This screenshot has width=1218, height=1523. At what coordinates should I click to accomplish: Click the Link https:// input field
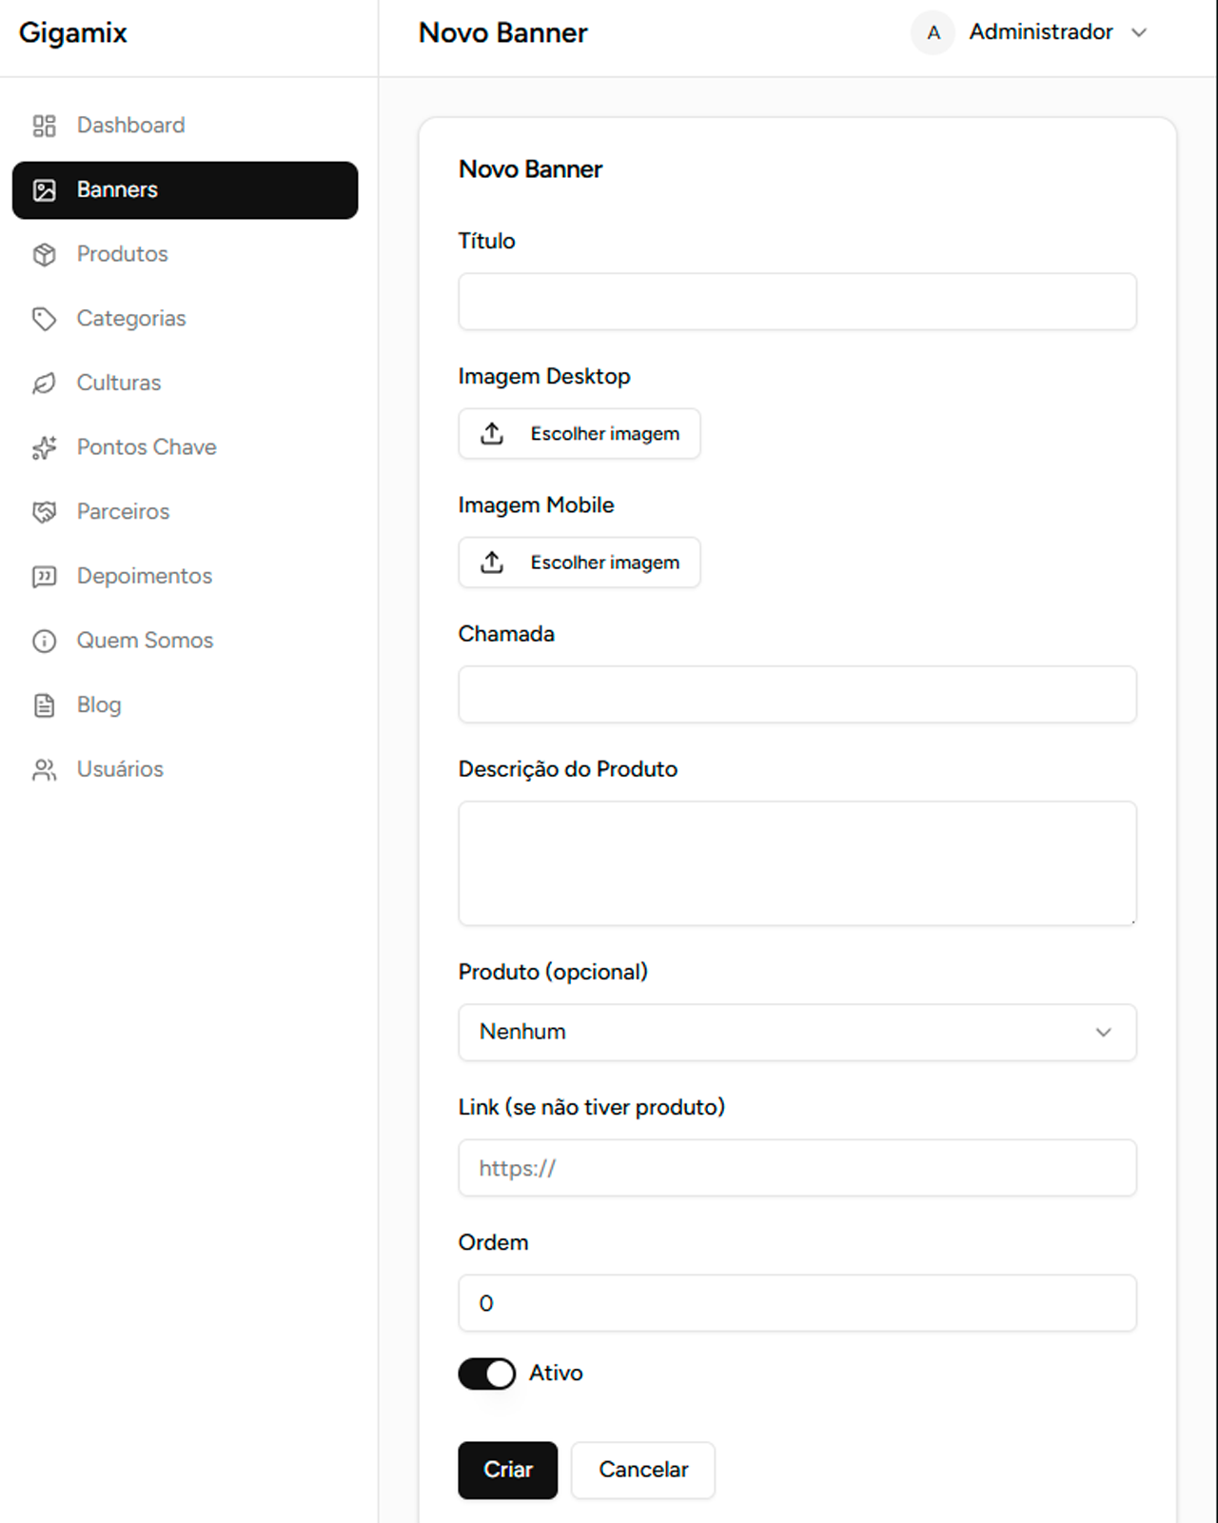(797, 1168)
